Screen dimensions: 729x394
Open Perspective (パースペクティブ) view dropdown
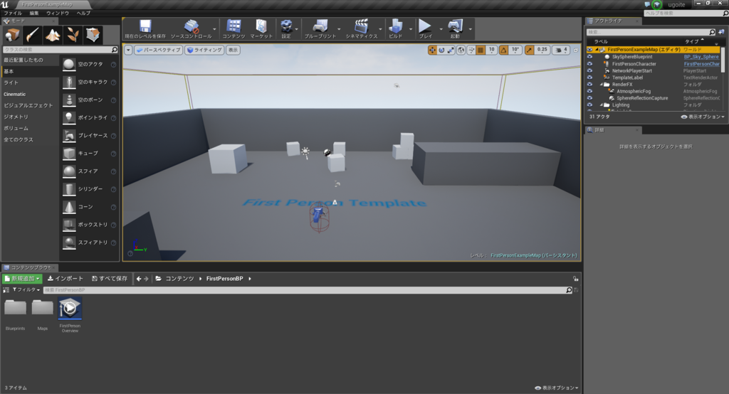coord(158,50)
